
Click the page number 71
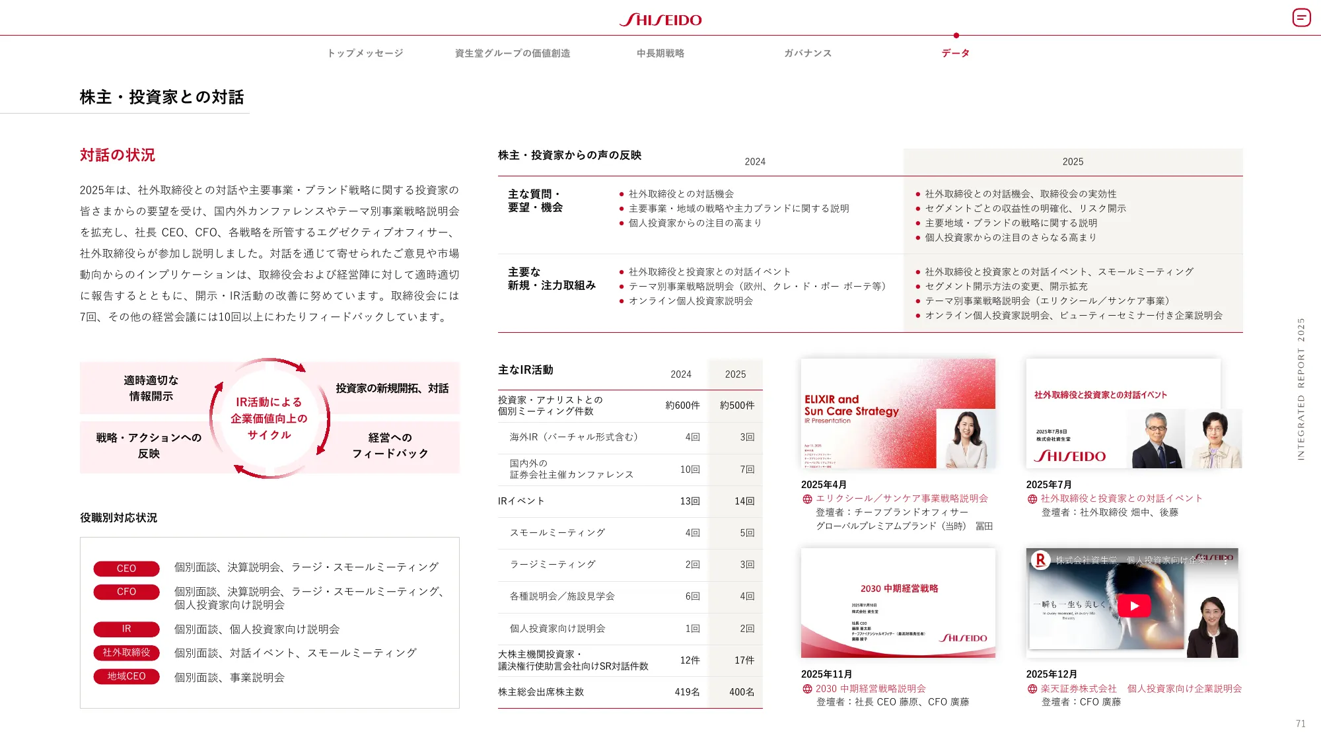tap(1301, 724)
